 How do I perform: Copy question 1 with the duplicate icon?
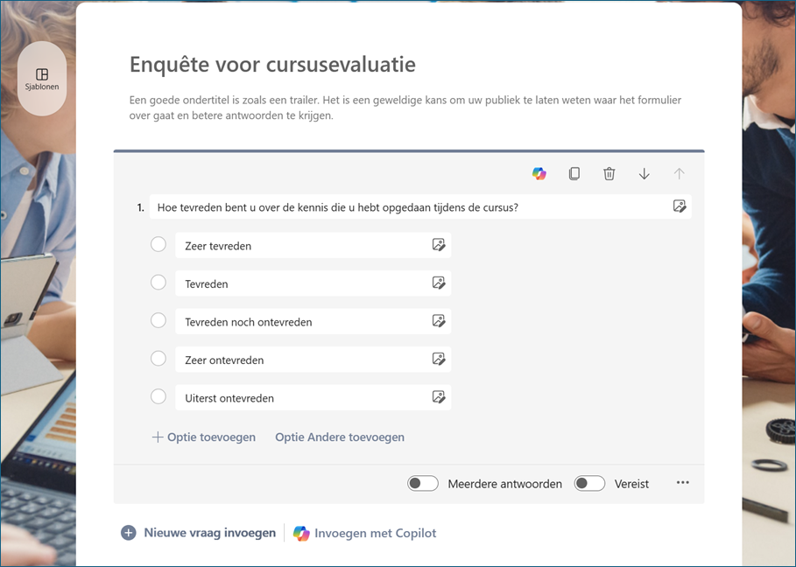(574, 174)
